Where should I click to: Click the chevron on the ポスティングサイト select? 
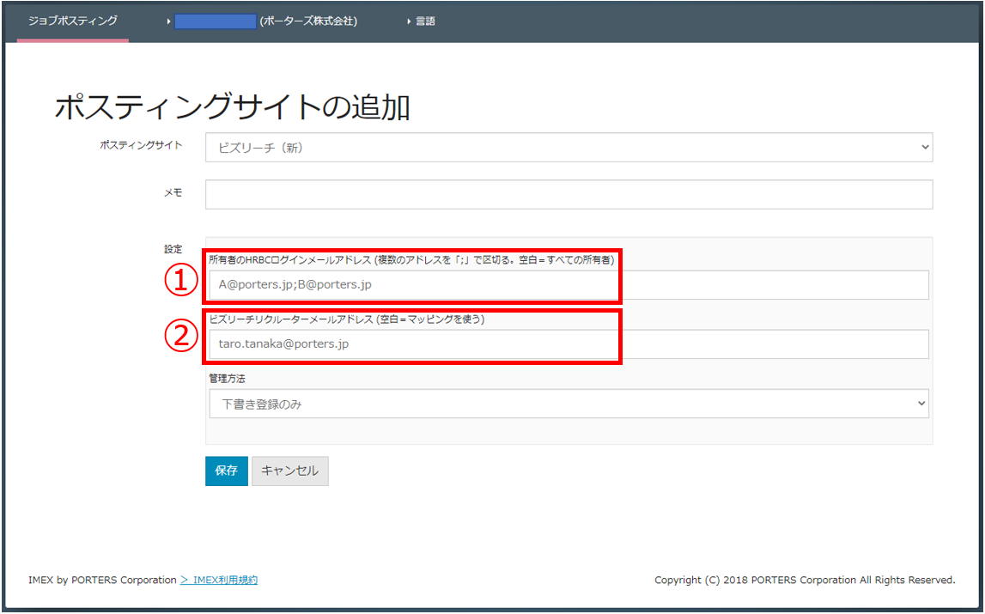(x=924, y=148)
